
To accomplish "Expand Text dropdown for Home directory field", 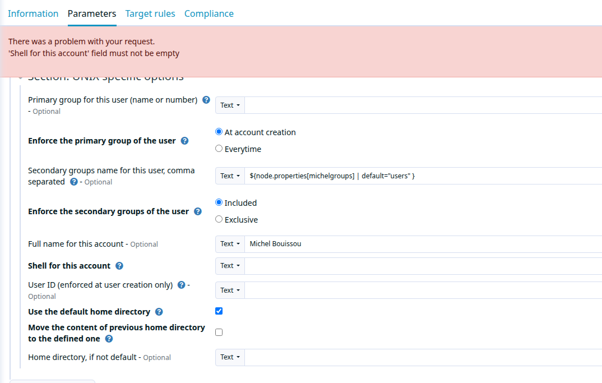I will click(230, 357).
